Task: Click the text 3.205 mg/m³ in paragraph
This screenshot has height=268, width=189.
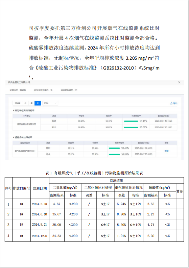Action: click(140, 58)
